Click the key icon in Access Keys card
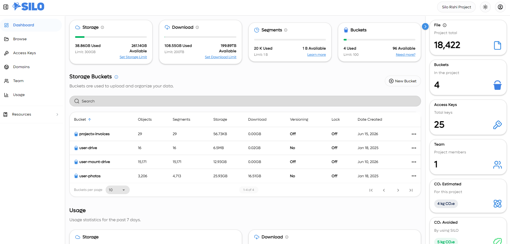510x244 pixels. (x=497, y=125)
